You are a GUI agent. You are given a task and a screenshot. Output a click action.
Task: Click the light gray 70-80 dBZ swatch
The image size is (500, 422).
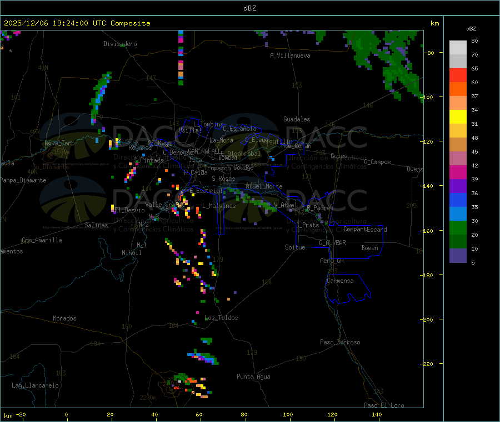tap(458, 48)
